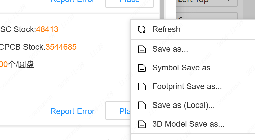This screenshot has height=140, width=255.
Task: Select the "Save as..." menu entry
Action: [x=170, y=49]
